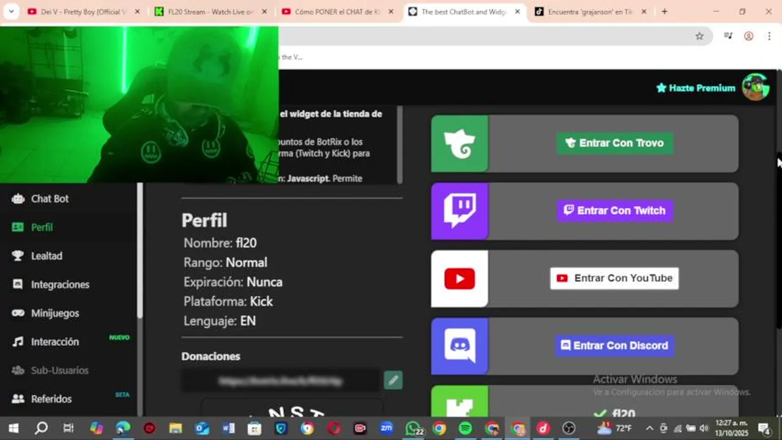Switch to Dei V - Pretty Boy tab
782x440 pixels.
[x=83, y=12]
